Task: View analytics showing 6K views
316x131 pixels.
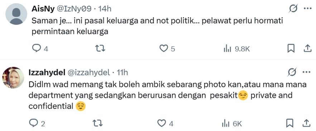Action: click(232, 124)
